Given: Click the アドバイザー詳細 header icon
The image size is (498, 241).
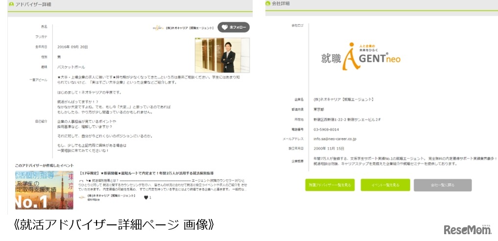Looking at the screenshot, I should coord(11,4).
